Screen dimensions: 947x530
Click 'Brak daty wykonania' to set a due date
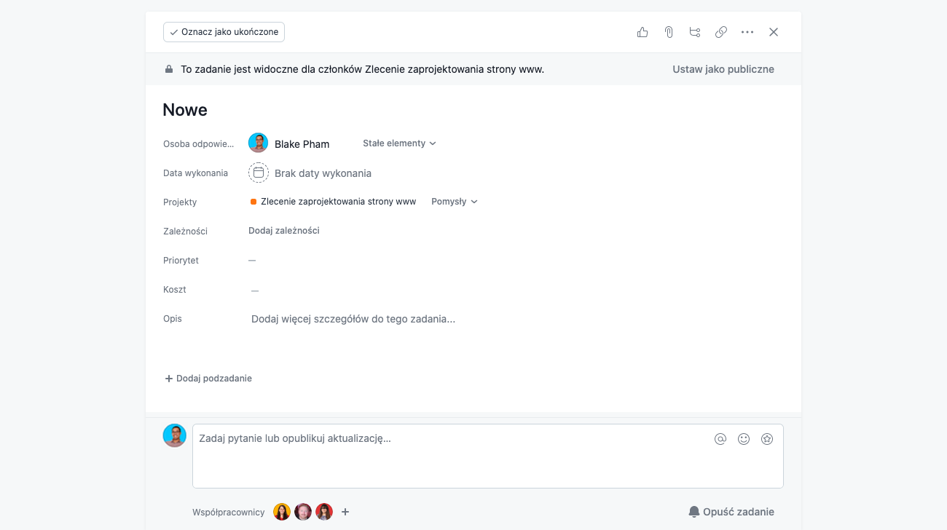(323, 173)
